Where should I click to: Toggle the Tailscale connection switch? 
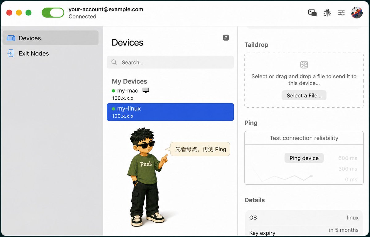(x=53, y=13)
